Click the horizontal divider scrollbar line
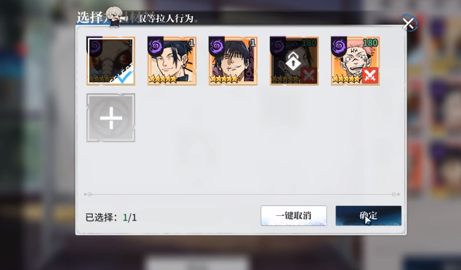 pyautogui.click(x=241, y=194)
